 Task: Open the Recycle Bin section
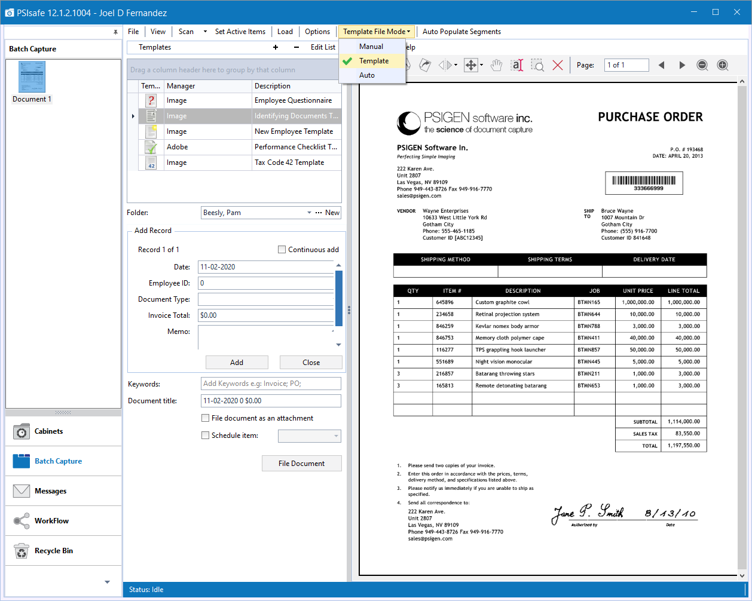[x=63, y=551]
